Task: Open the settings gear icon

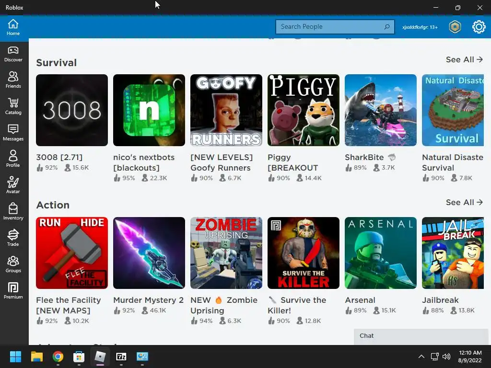Action: [479, 27]
